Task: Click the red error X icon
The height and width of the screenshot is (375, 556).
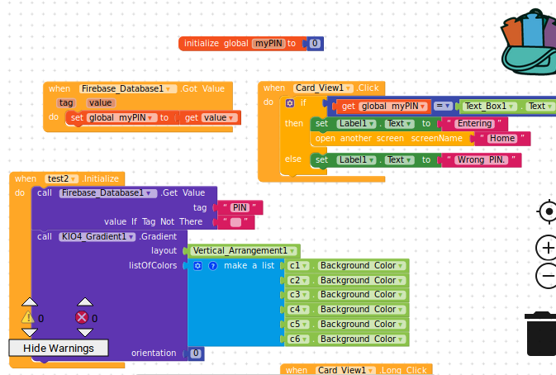Action: 82,317
